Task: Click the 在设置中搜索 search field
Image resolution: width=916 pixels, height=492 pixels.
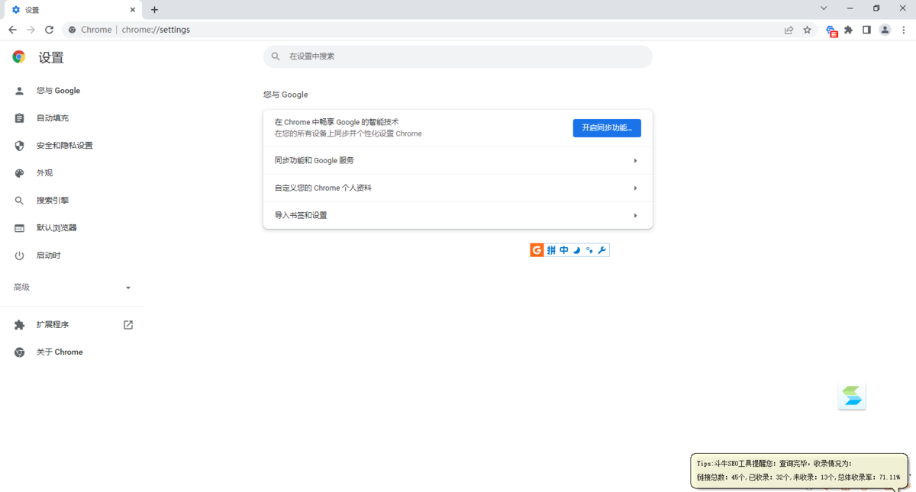Action: point(457,56)
